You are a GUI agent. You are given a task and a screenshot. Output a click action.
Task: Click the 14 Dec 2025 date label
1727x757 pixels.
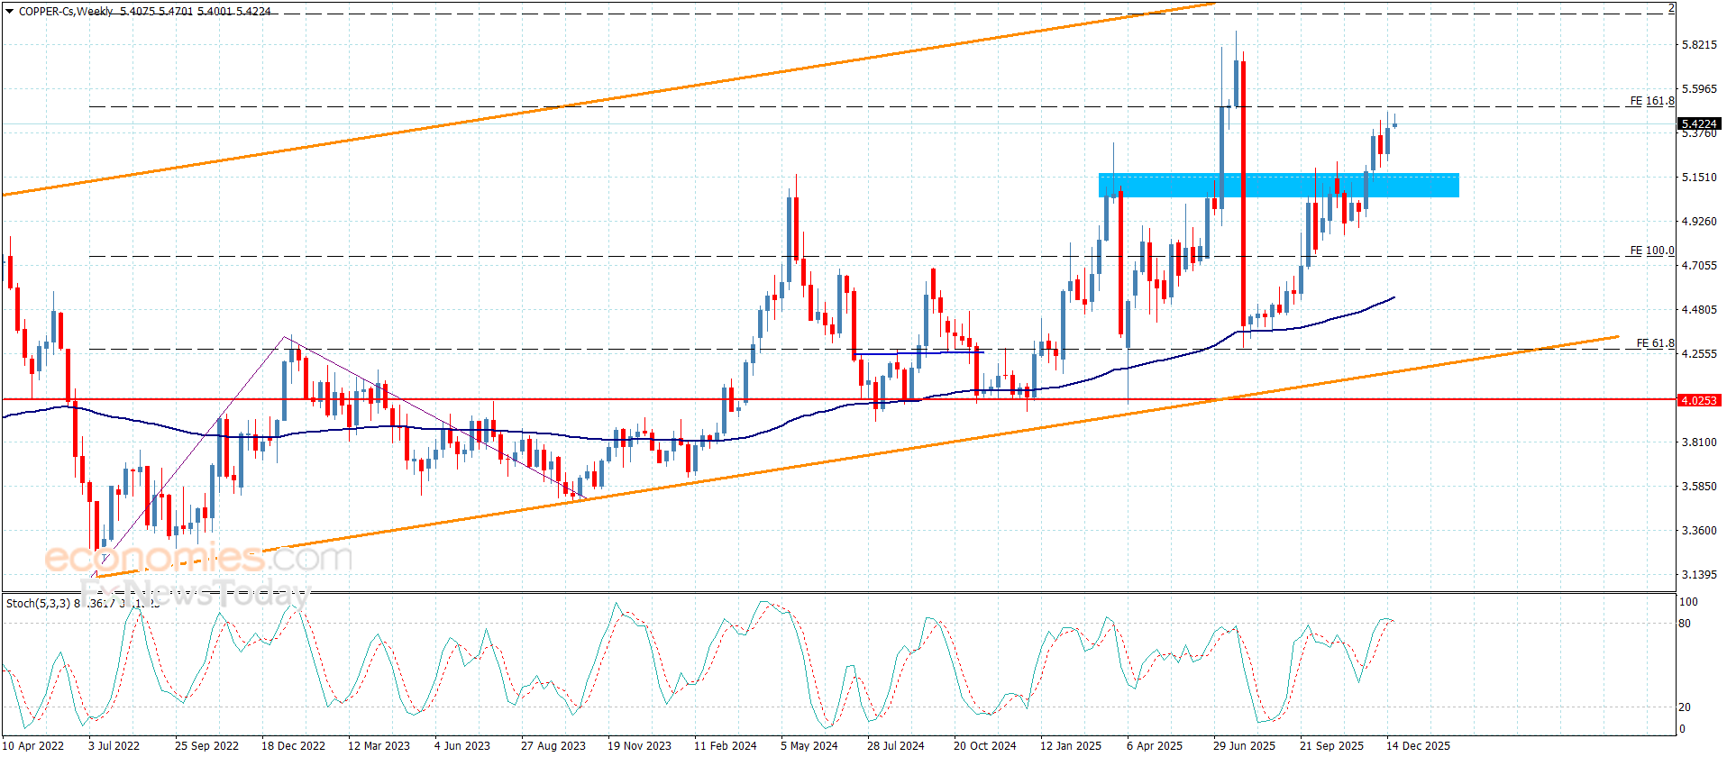1418,745
